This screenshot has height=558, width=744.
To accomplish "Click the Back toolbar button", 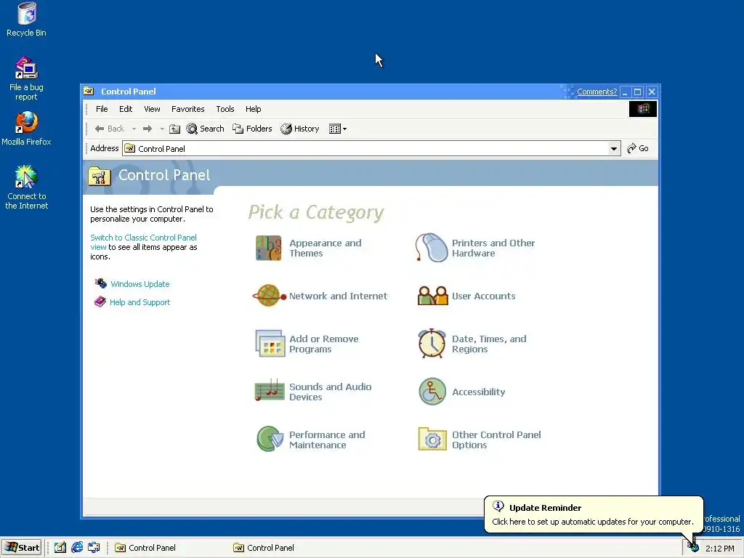I will coord(110,129).
